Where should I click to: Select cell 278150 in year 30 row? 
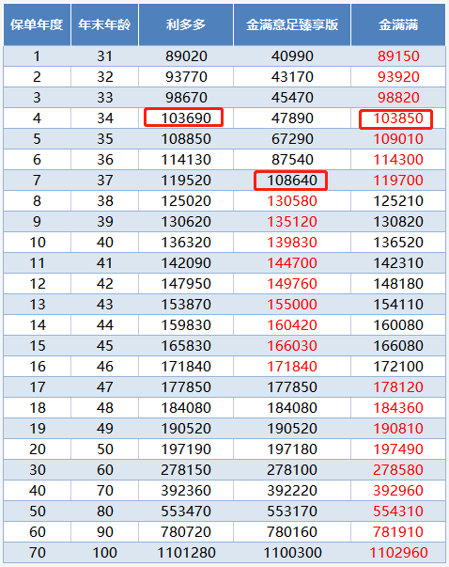tap(186, 470)
